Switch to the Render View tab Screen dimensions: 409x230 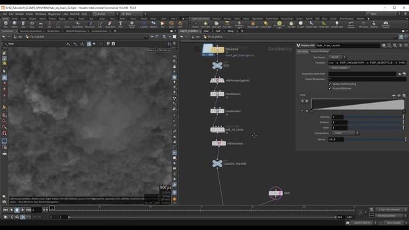tap(54, 31)
